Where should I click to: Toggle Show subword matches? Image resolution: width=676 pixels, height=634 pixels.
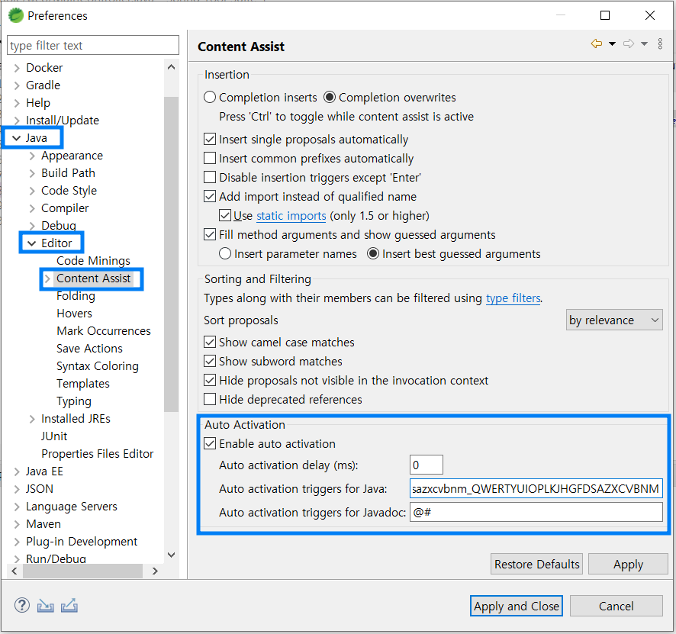pos(210,361)
